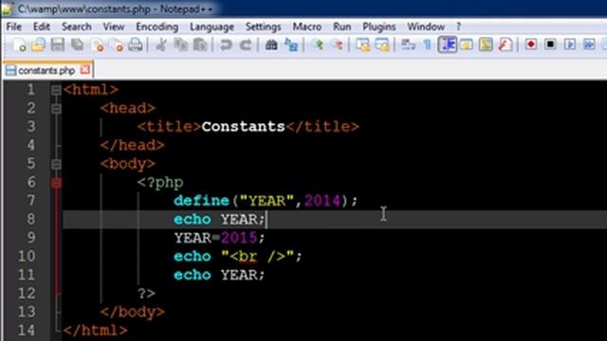Redo the edit via toolbar arrow
The width and height of the screenshot is (607, 341).
[x=246, y=45]
